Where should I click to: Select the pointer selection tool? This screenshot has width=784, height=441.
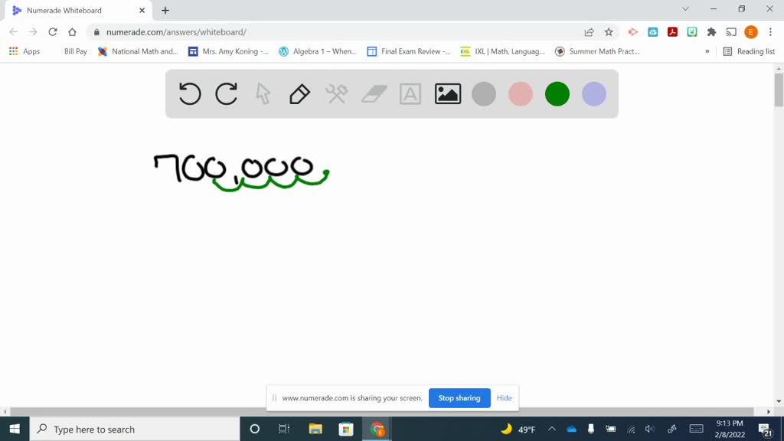263,94
